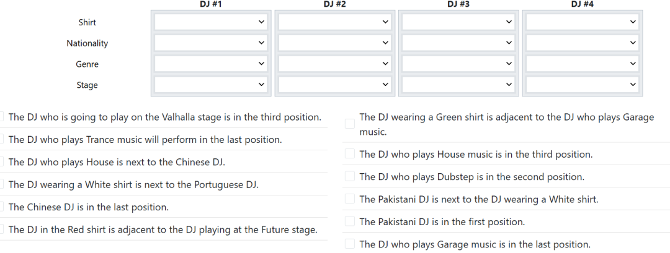
Task: Mark the Green shirt adjacent Garage clue
Action: click(350, 124)
